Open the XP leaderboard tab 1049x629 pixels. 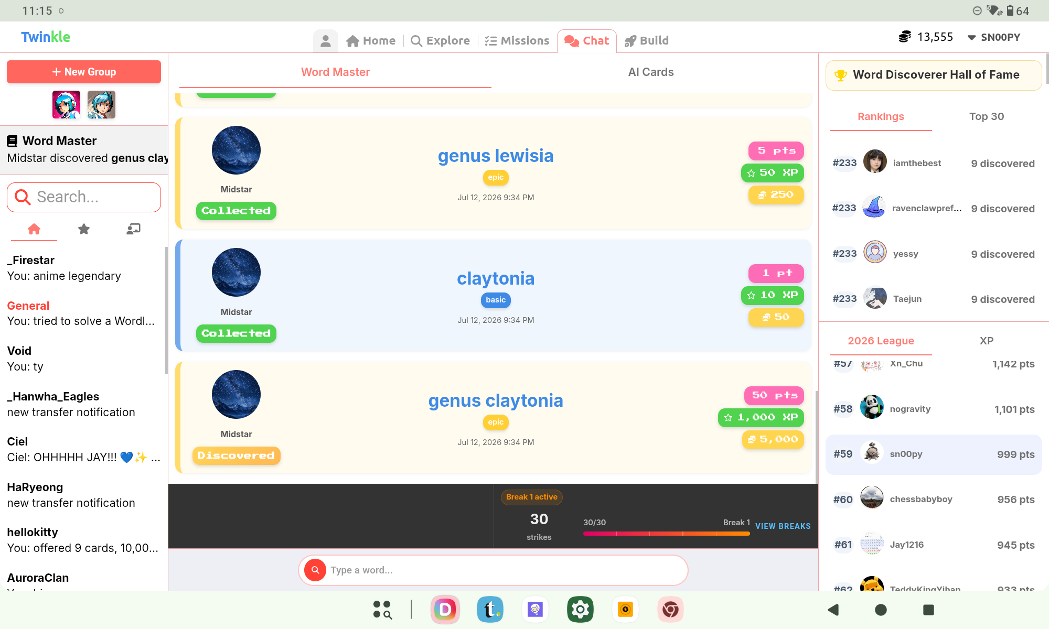click(x=987, y=341)
